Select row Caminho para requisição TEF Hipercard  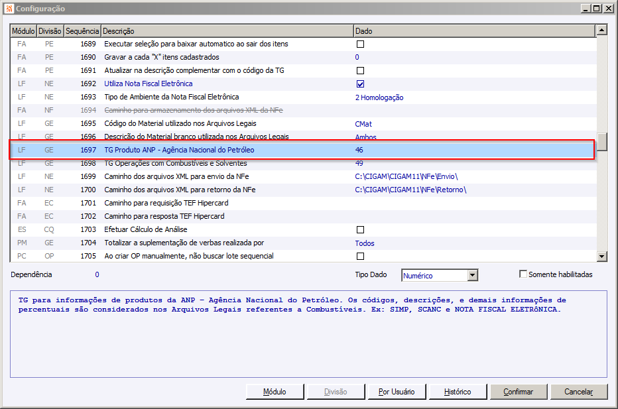coord(302,203)
